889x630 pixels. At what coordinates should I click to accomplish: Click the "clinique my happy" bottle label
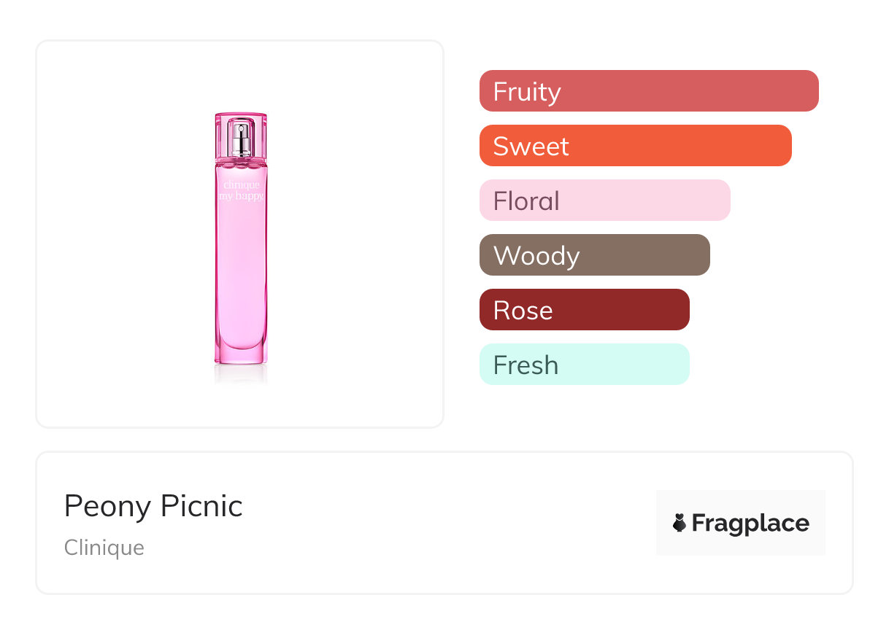coord(241,191)
